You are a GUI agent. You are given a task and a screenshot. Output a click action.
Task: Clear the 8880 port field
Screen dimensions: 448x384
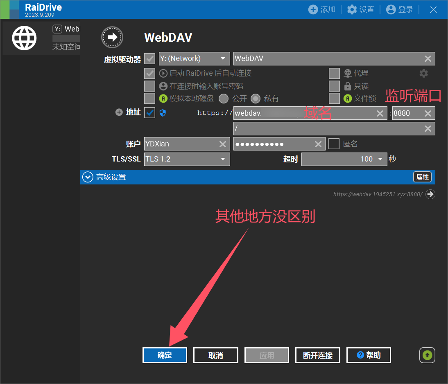428,113
